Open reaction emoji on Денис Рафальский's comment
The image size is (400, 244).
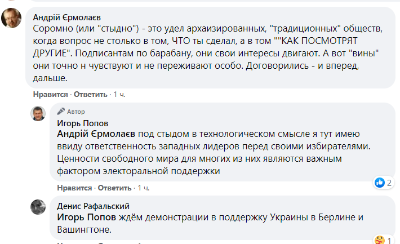pos(381,240)
